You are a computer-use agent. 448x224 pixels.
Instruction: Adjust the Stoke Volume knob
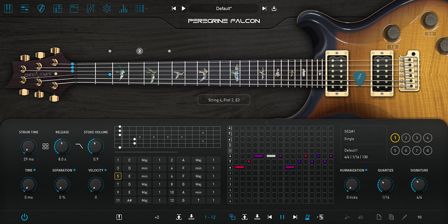[x=96, y=147]
